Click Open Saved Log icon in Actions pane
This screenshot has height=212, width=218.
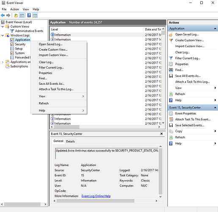coord(171,34)
